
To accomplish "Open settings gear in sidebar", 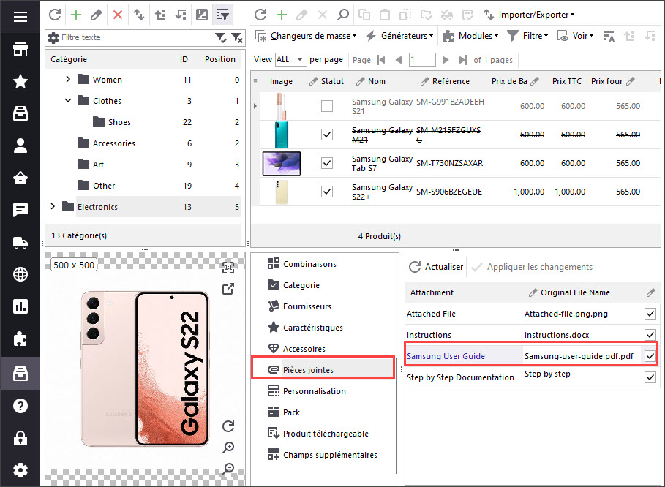I will click(20, 470).
